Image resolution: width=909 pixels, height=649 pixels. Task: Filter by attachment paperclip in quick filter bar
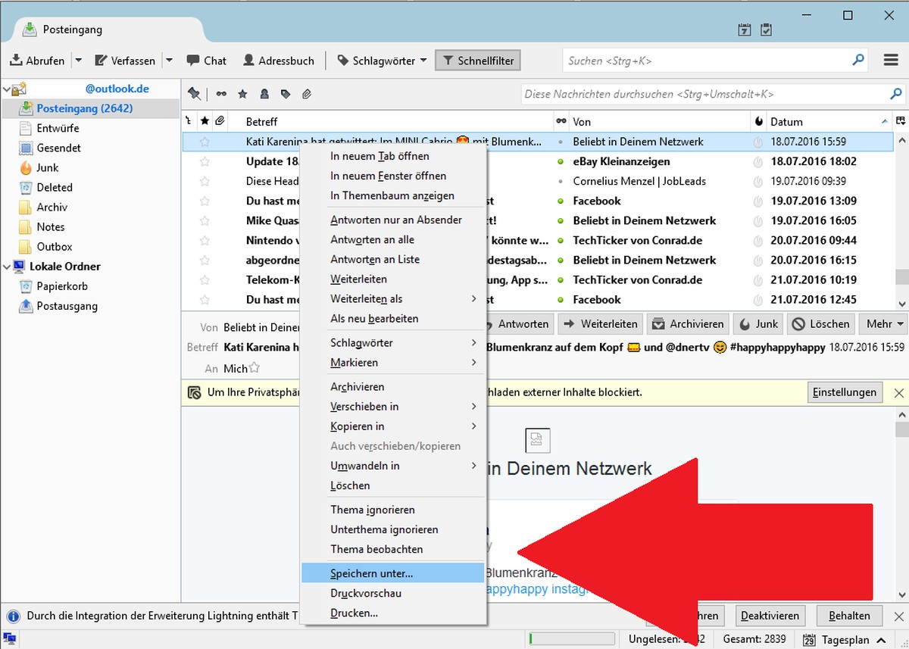click(307, 95)
